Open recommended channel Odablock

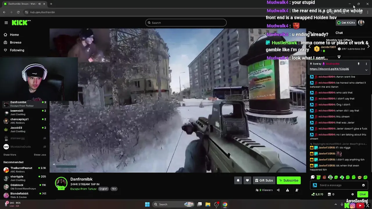(25, 187)
